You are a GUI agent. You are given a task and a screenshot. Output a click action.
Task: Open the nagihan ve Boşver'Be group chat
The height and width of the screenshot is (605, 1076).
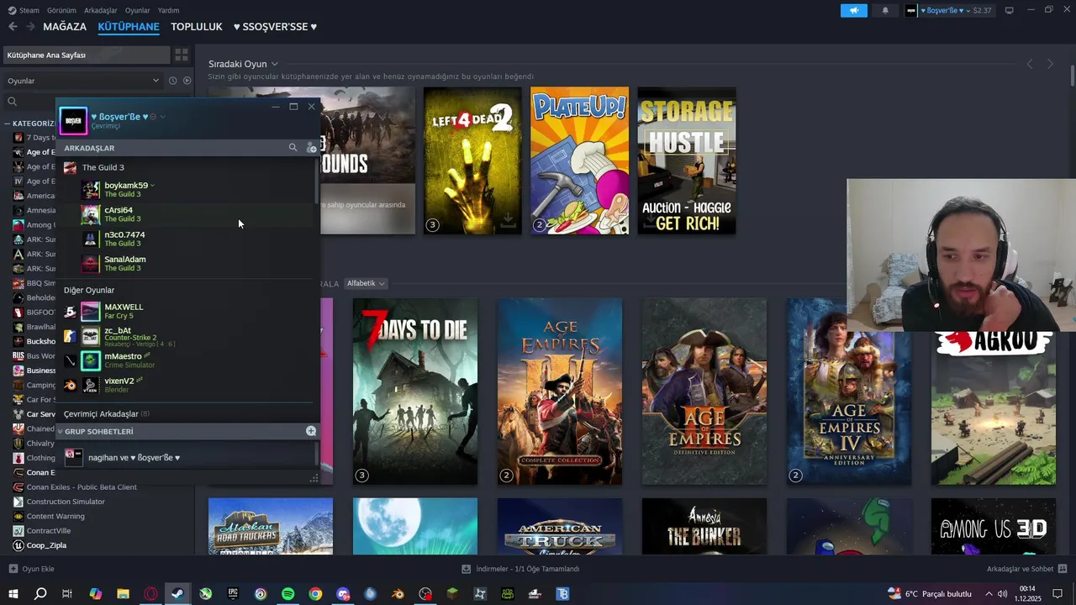pos(185,457)
